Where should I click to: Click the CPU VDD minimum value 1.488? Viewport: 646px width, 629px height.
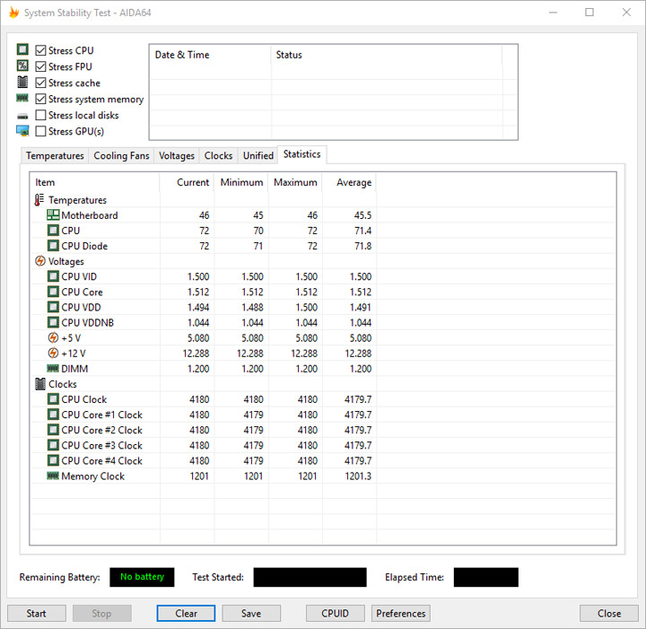coord(252,307)
